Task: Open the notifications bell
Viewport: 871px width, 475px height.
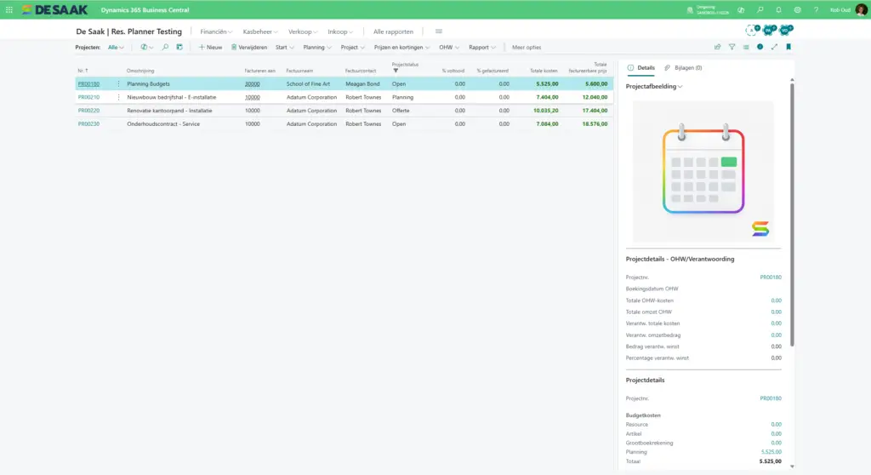Action: coord(778,9)
